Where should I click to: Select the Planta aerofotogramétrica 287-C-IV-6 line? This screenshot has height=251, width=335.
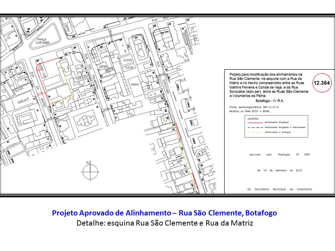(x=254, y=107)
